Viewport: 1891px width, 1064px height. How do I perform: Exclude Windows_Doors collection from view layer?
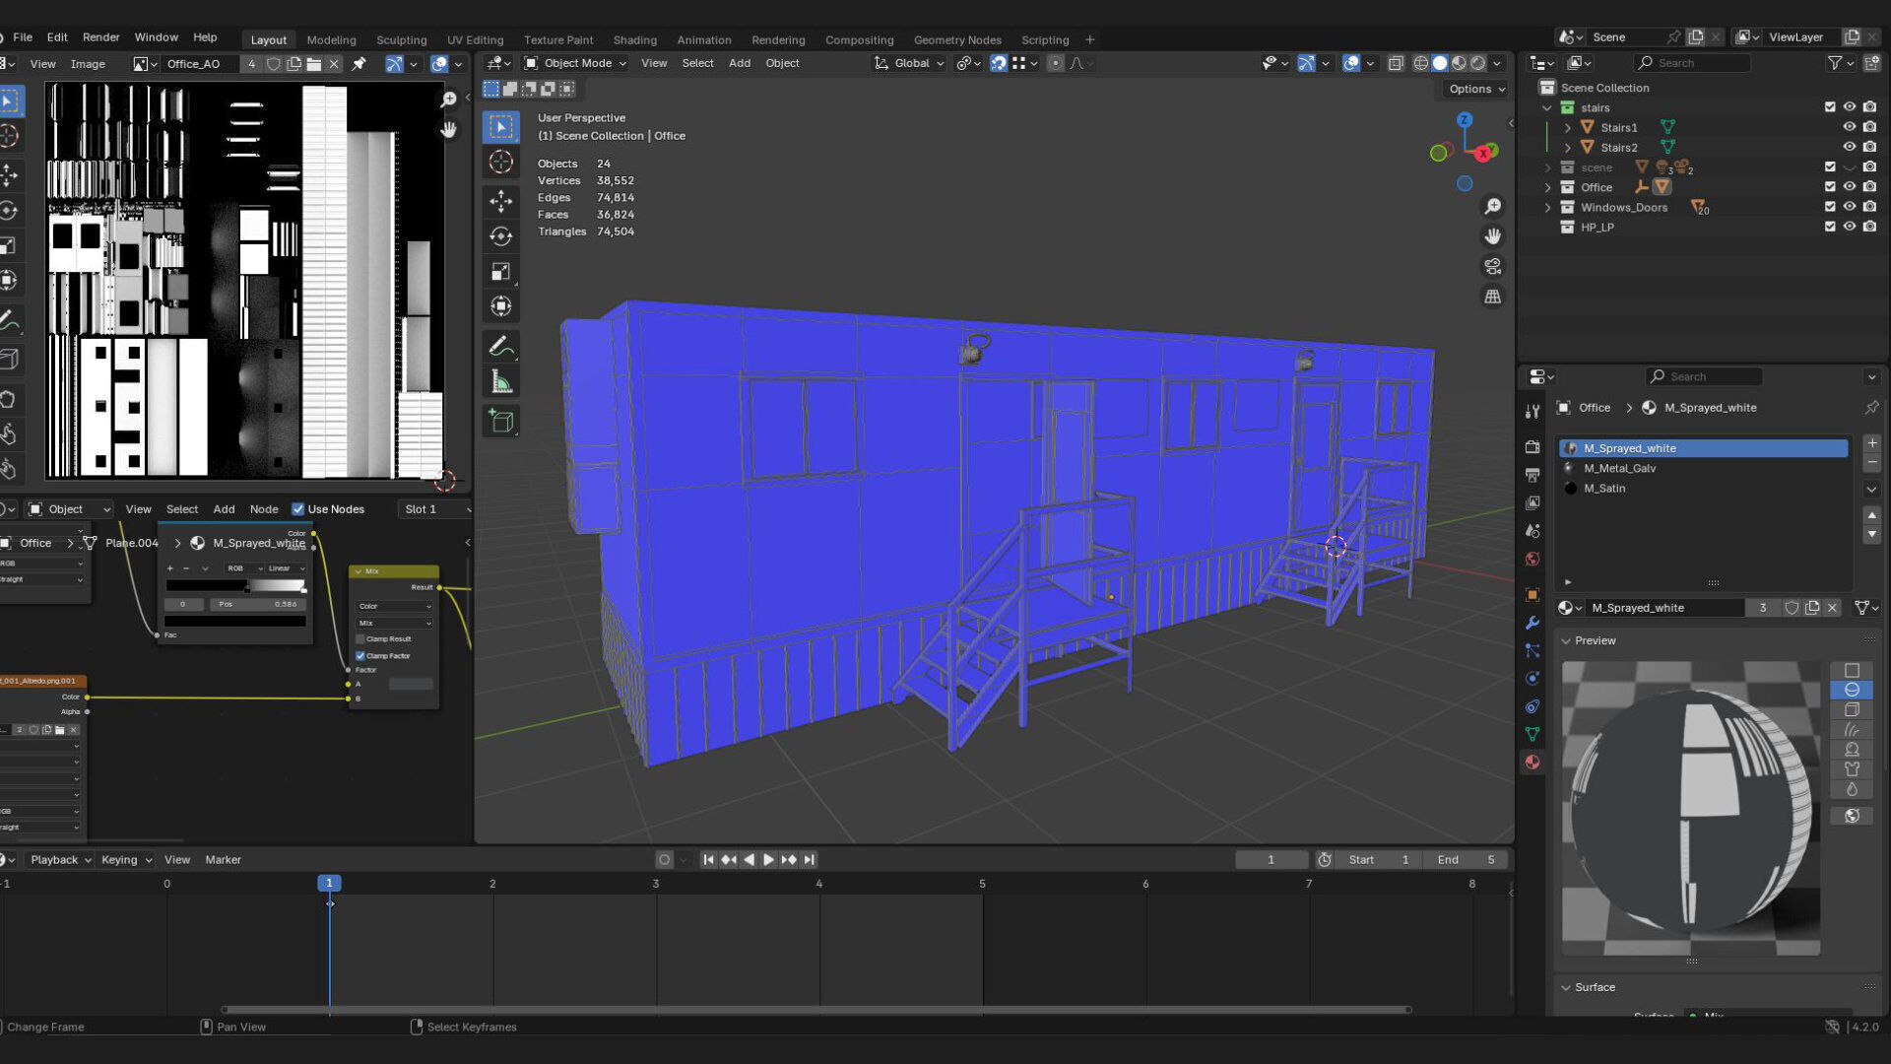[1829, 207]
